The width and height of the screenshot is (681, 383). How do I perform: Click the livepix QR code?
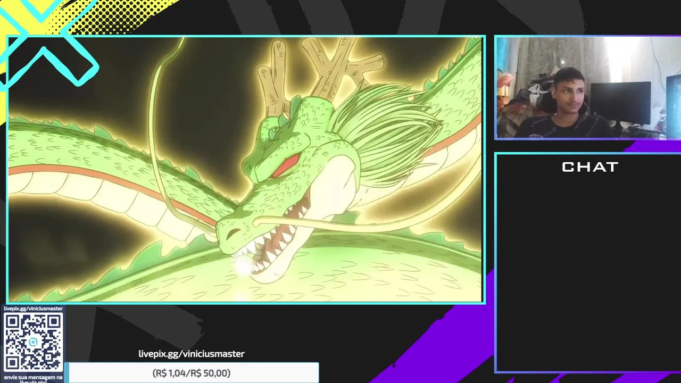33,342
